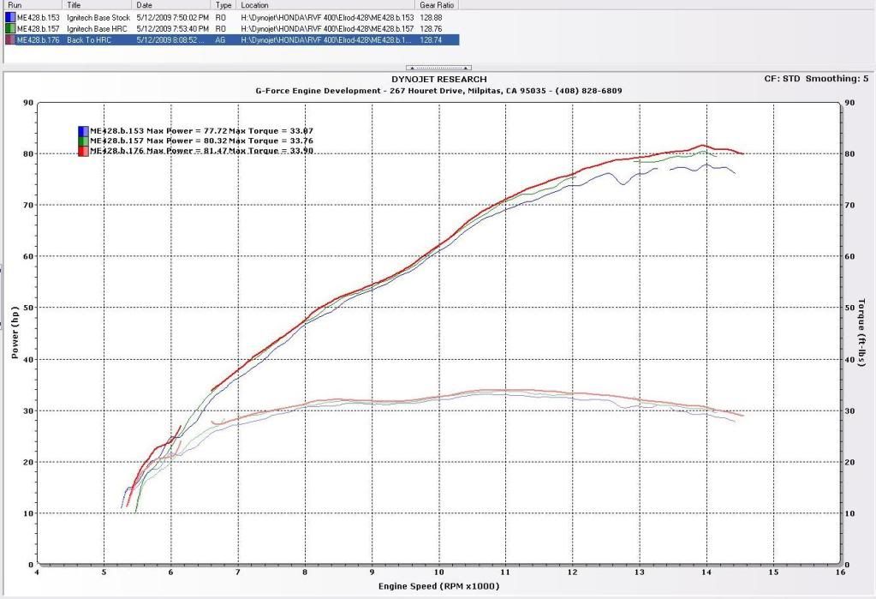Screen dimensions: 876x599
Task: Click blue legend swatch in graph
Action: click(x=83, y=131)
